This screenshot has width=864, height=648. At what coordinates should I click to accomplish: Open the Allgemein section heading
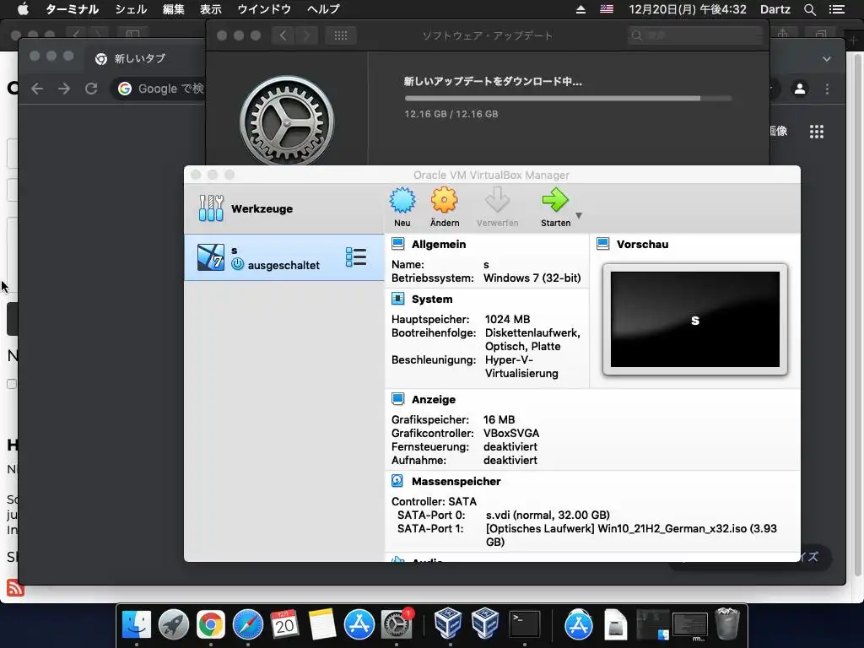pyautogui.click(x=439, y=244)
